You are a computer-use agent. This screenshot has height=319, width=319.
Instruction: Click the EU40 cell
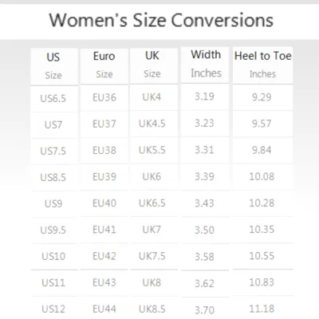(104, 203)
